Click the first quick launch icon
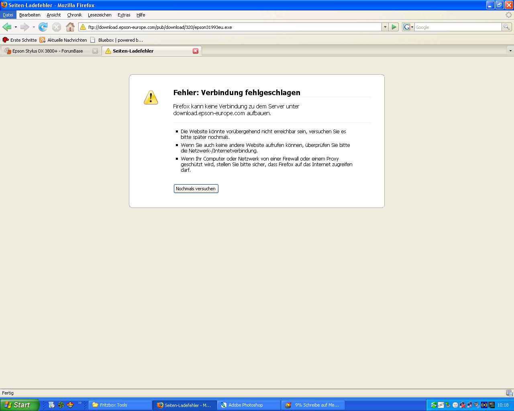The height and width of the screenshot is (411, 514). (51, 405)
